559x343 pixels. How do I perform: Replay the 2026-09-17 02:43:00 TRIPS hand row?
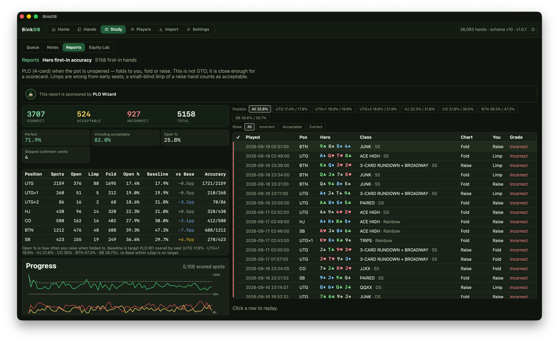(385, 240)
